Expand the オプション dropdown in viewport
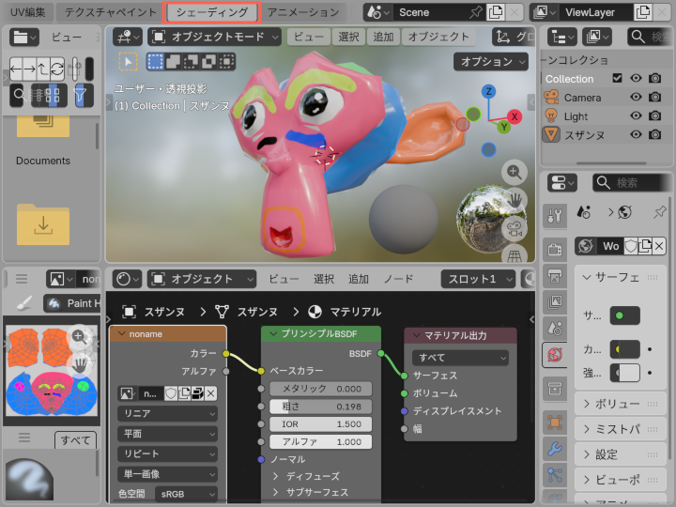This screenshot has height=507, width=676. pyautogui.click(x=491, y=62)
